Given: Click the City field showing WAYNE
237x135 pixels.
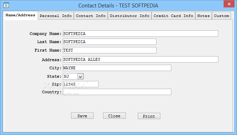Looking at the screenshot, I should coord(117,68).
